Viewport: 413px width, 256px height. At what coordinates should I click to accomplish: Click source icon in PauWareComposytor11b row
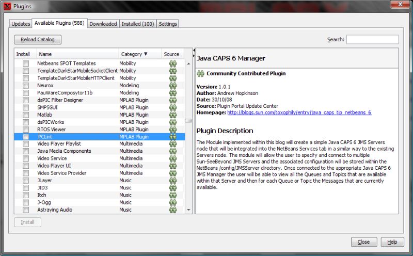coord(173,93)
